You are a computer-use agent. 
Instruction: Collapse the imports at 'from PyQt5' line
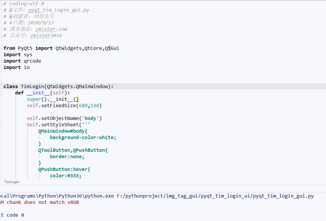pyautogui.click(x=1, y=48)
